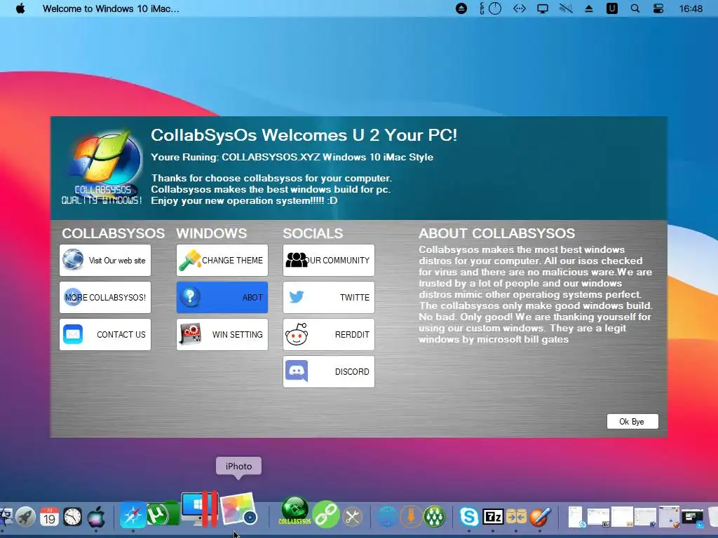This screenshot has height=538, width=718.
Task: Open 7-Zip icon in dock
Action: pyautogui.click(x=493, y=517)
